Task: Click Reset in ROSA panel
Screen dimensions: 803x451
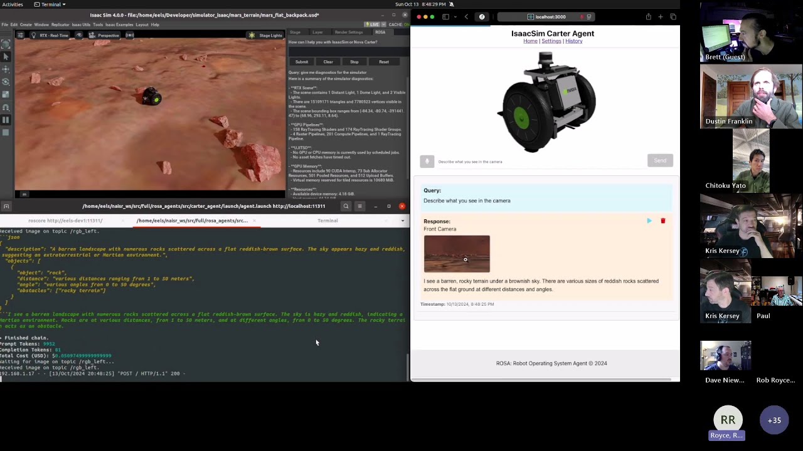Action: coord(384,62)
